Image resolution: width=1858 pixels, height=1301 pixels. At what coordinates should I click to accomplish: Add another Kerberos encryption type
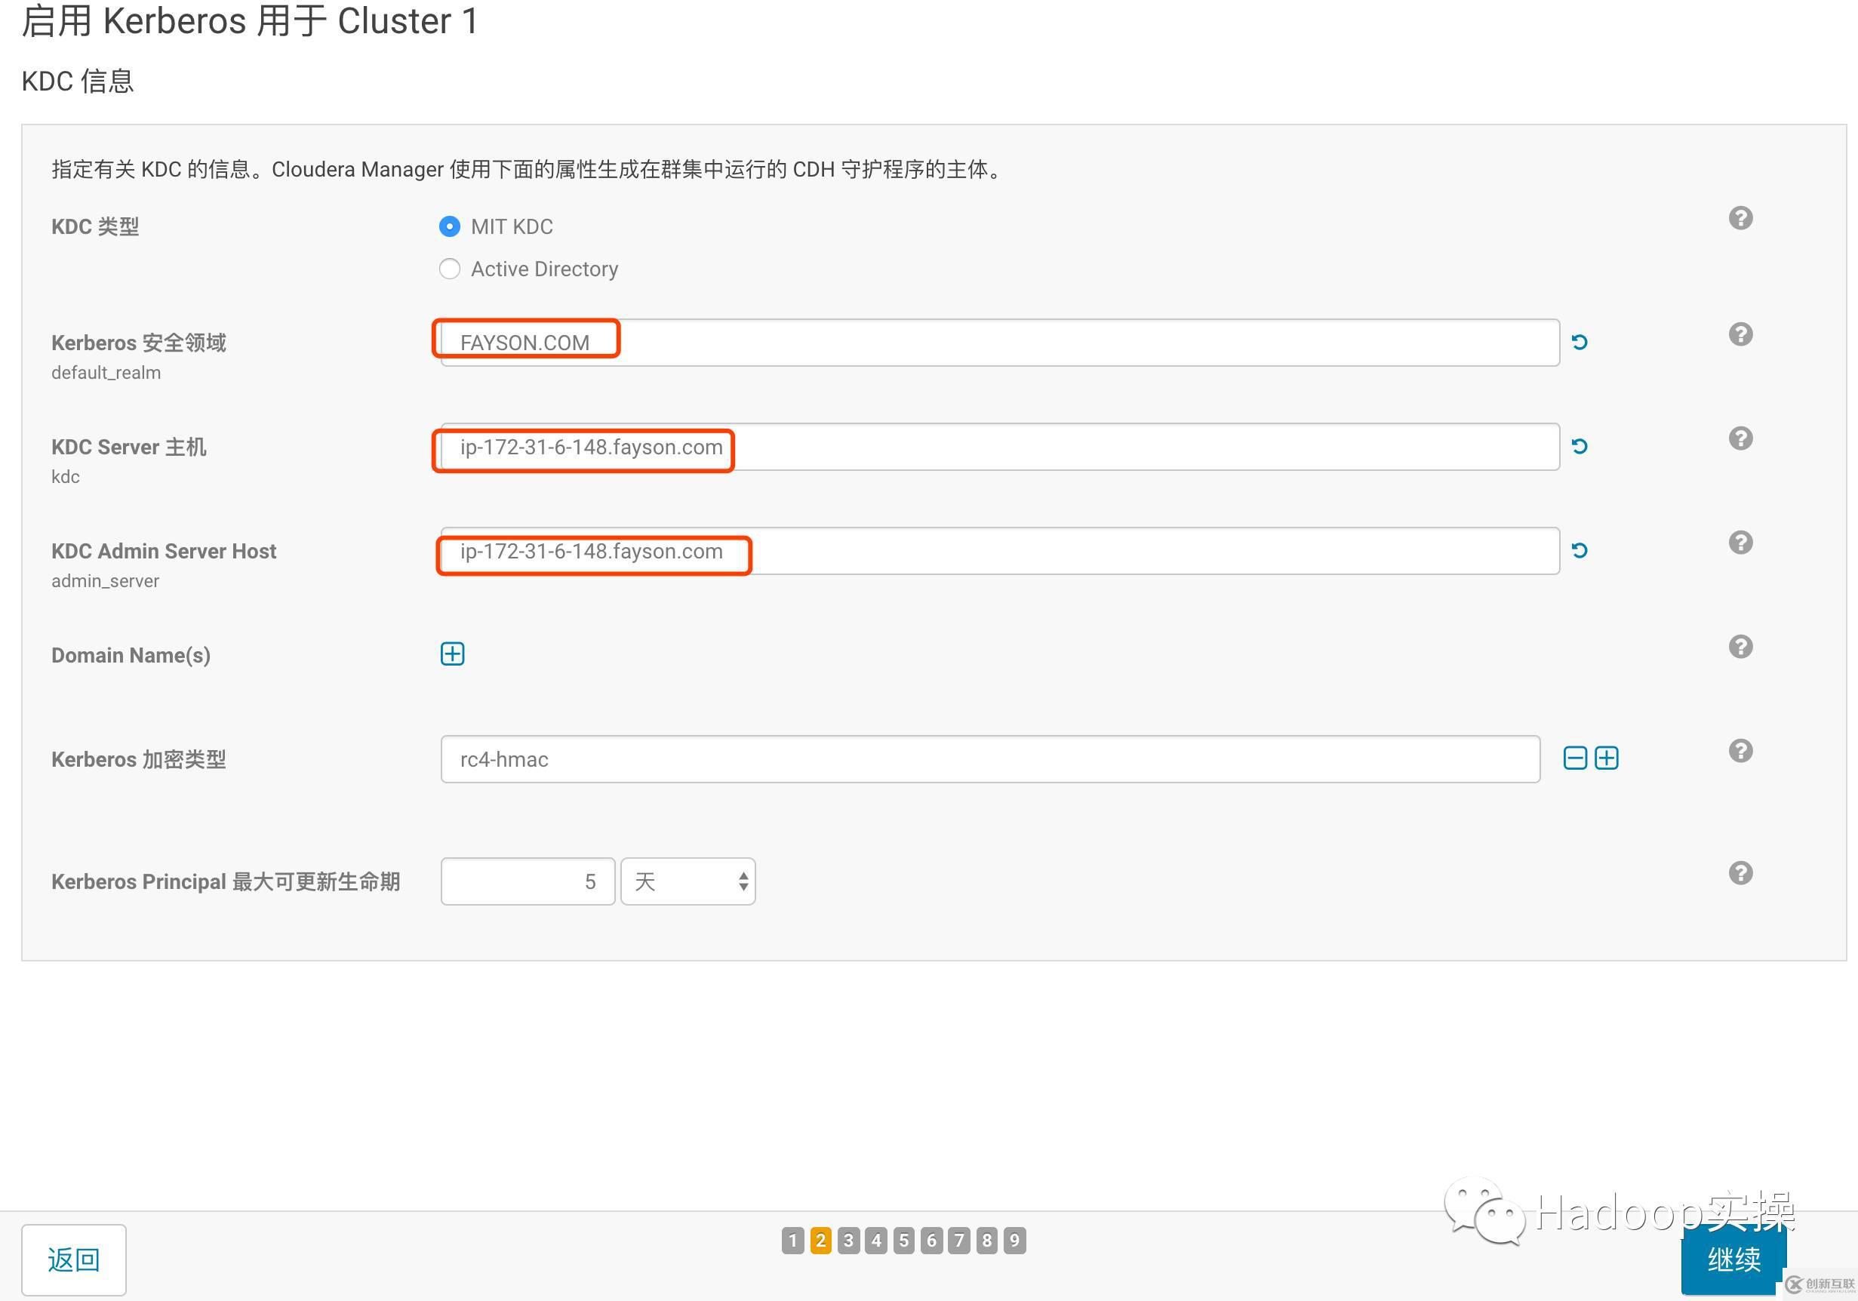pyautogui.click(x=1607, y=758)
